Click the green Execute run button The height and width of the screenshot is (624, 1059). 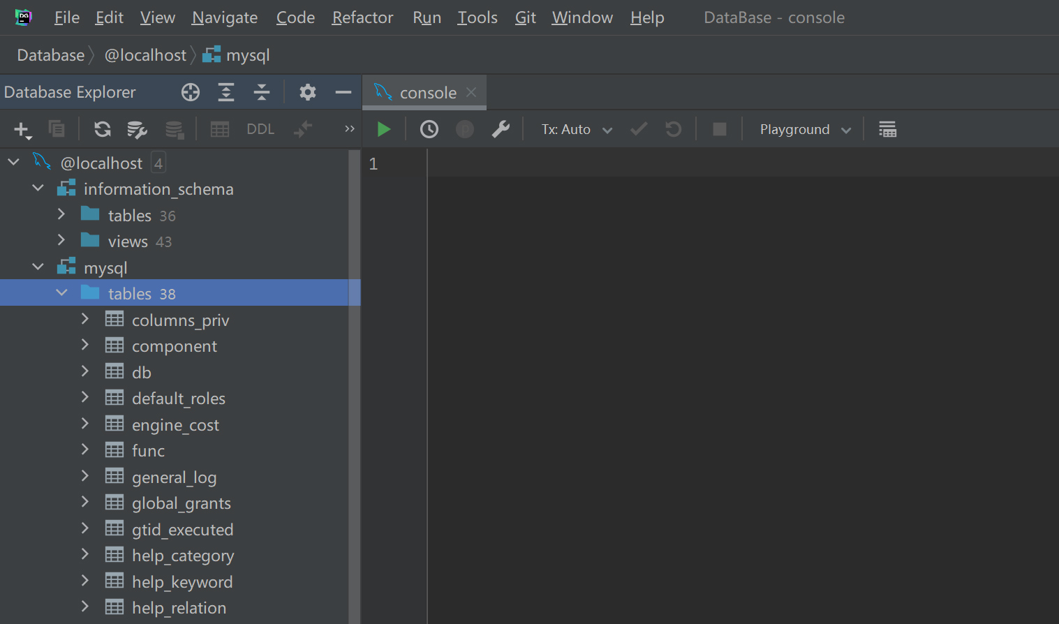click(x=383, y=129)
